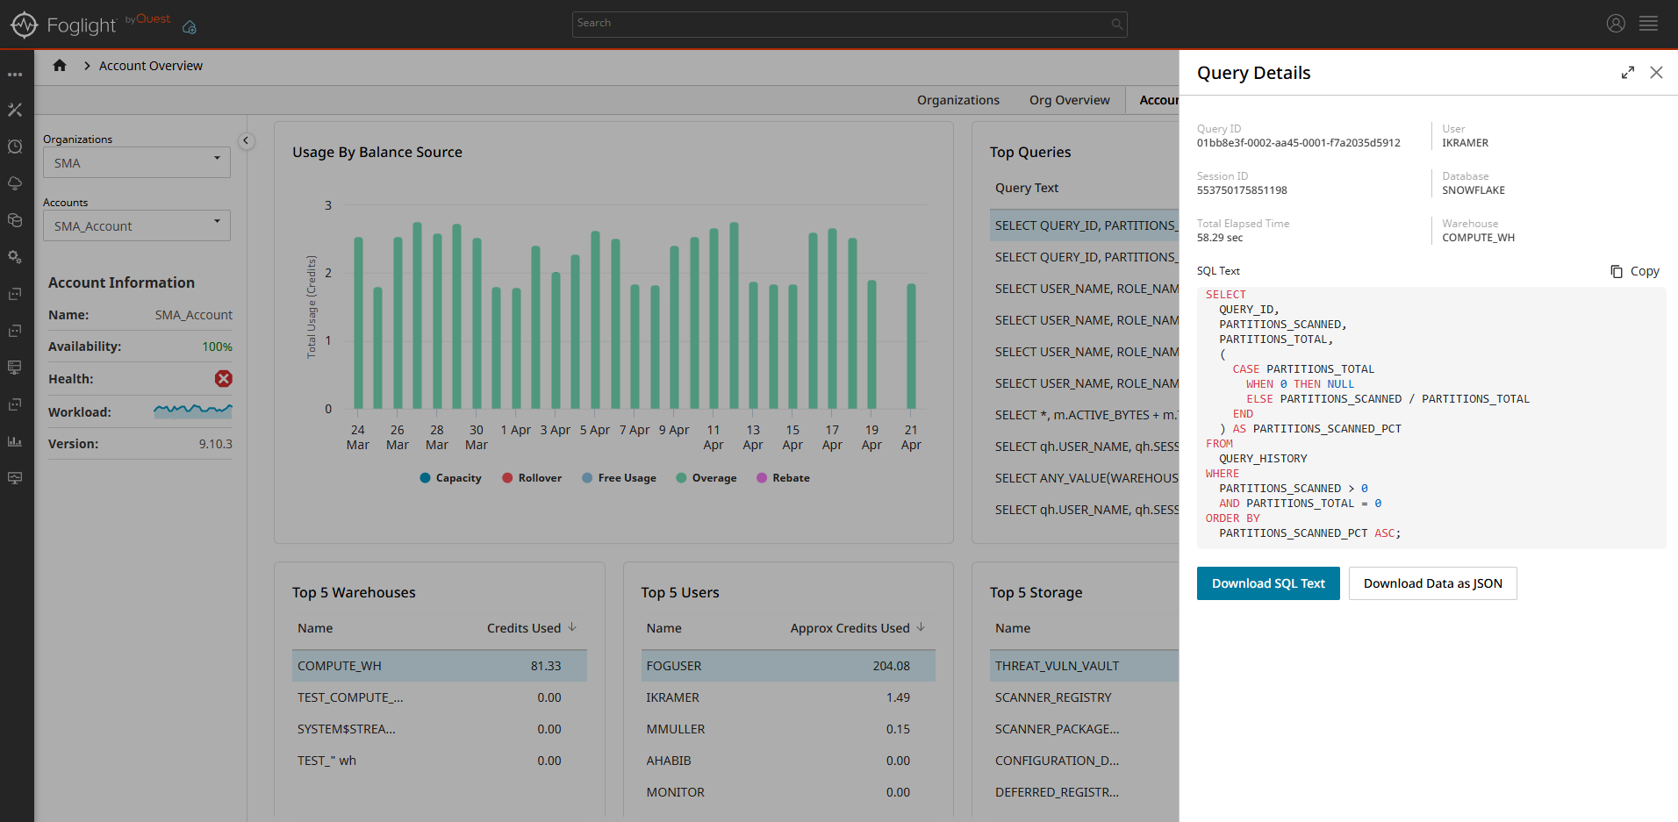The width and height of the screenshot is (1678, 822).
Task: Click breadcrumb chevron before Account Overview
Action: coord(87,66)
